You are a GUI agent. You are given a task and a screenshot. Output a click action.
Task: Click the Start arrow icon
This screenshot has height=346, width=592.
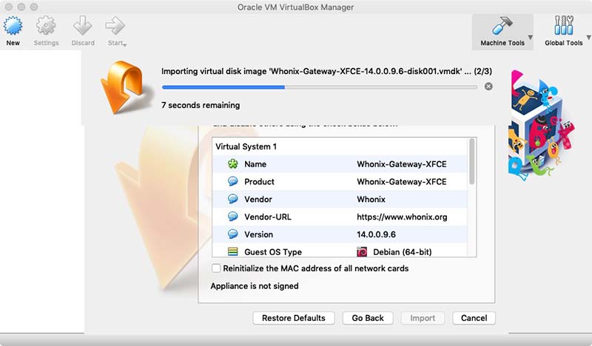tap(114, 27)
